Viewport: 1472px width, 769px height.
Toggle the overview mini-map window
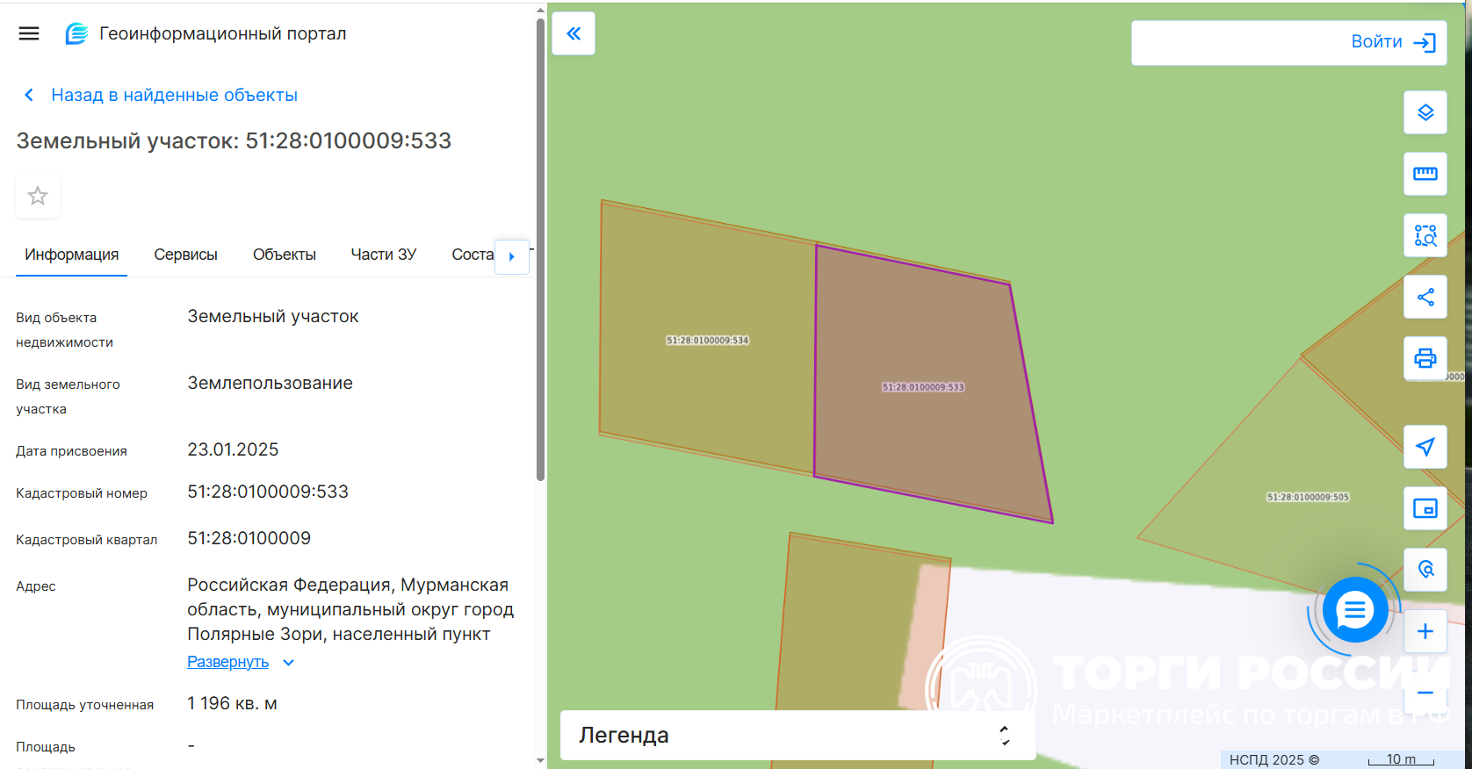(x=1425, y=508)
